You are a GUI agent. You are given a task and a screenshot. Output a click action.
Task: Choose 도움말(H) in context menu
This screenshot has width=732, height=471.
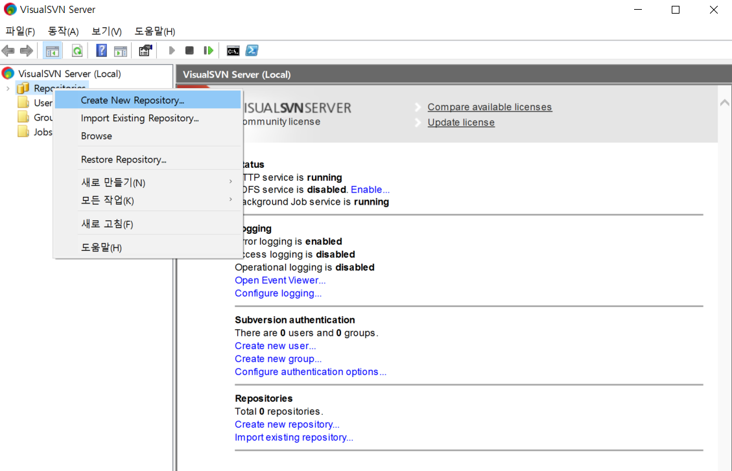click(148, 247)
